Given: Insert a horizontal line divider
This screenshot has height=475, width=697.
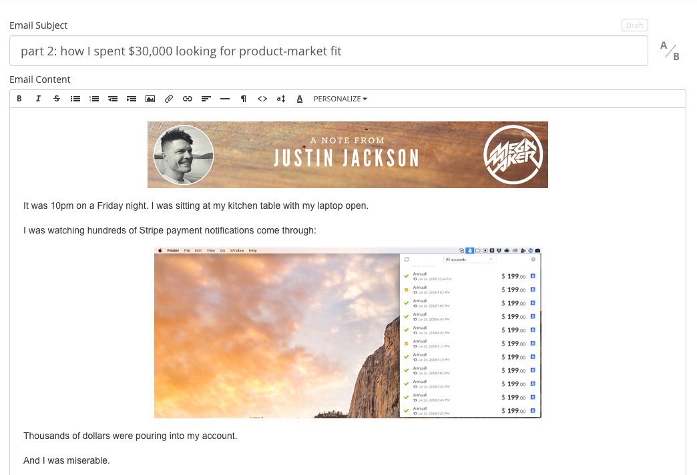Looking at the screenshot, I should point(225,99).
